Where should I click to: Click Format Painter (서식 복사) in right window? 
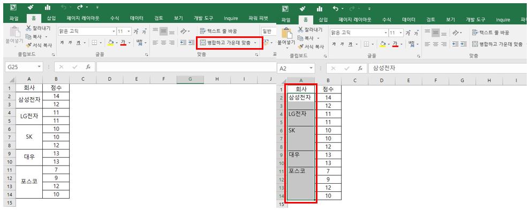311,46
